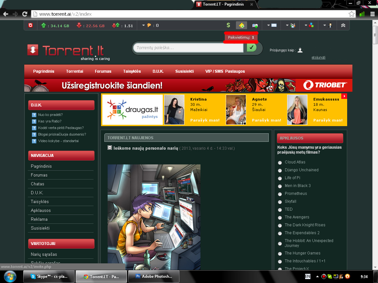Select Prometheus poll option
The width and height of the screenshot is (378, 283).
[280, 194]
